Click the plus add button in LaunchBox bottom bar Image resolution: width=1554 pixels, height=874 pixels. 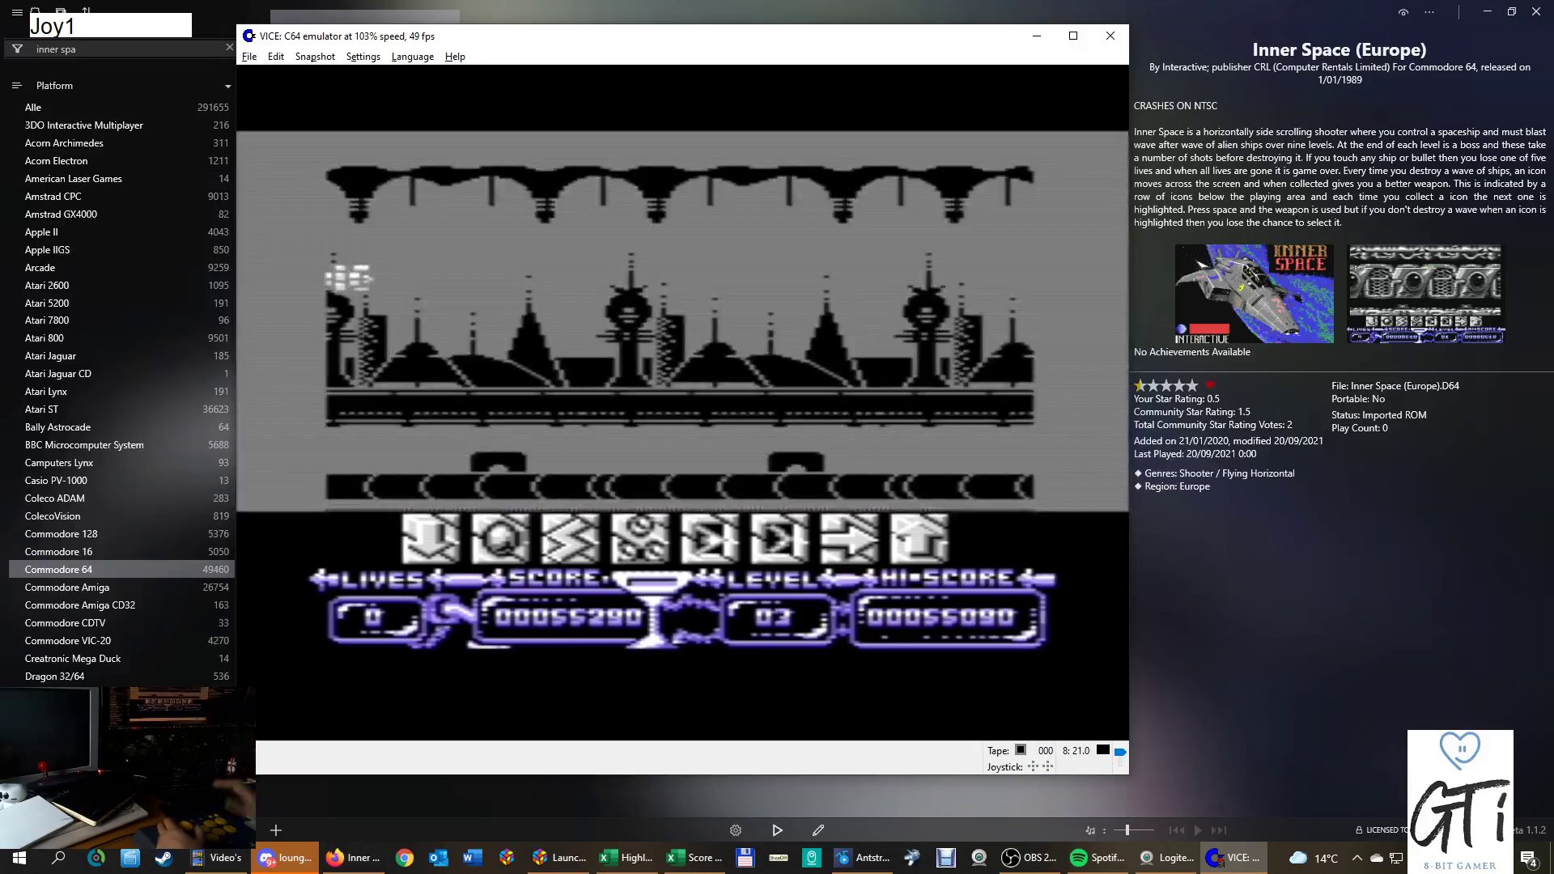[276, 830]
